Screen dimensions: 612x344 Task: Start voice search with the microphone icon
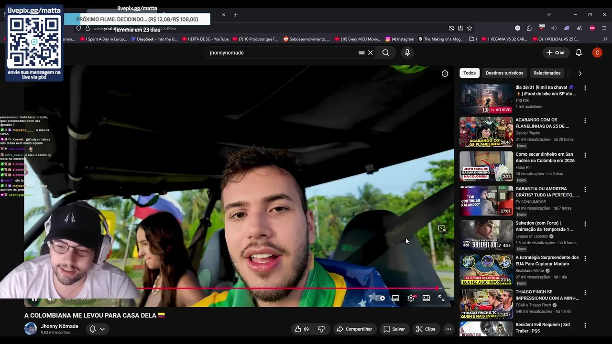tap(407, 53)
